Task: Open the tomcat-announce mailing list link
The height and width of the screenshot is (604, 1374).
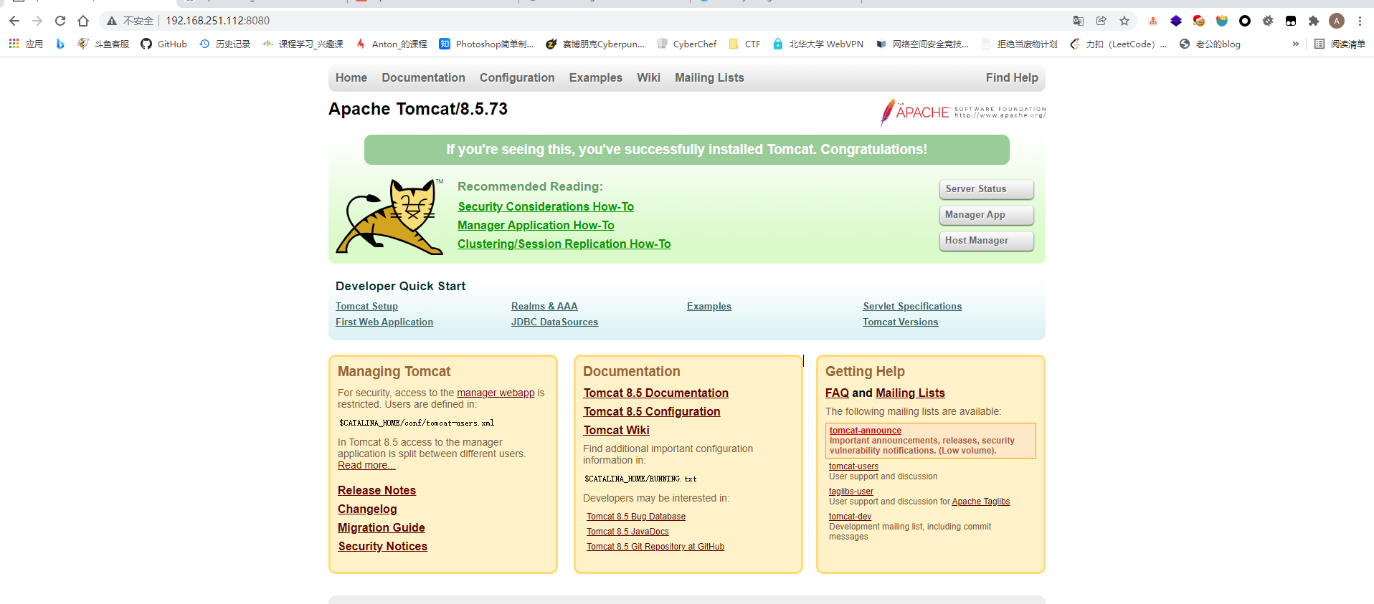Action: (x=866, y=431)
